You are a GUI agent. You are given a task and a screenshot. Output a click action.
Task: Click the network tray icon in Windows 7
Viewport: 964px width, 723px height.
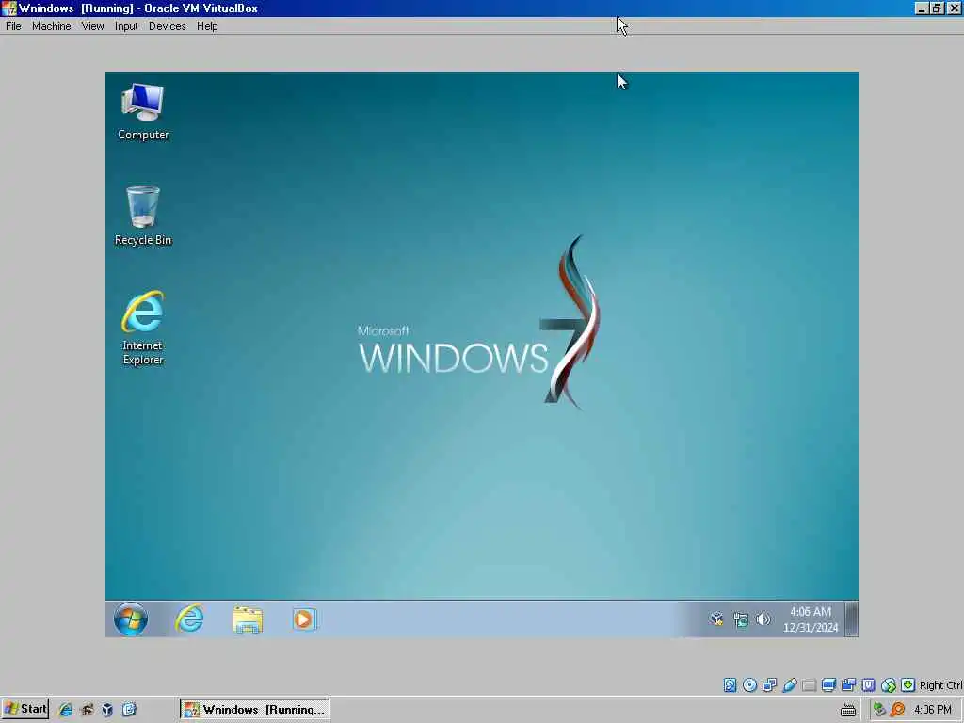click(740, 619)
